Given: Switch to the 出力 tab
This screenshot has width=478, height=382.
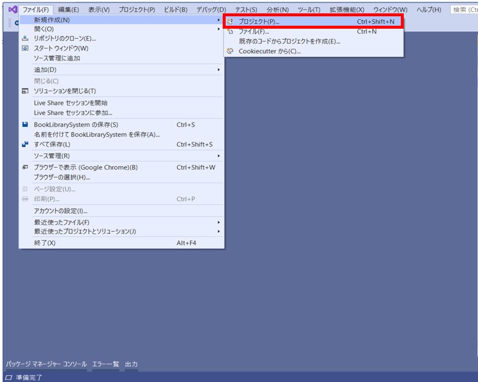Looking at the screenshot, I should 131,364.
